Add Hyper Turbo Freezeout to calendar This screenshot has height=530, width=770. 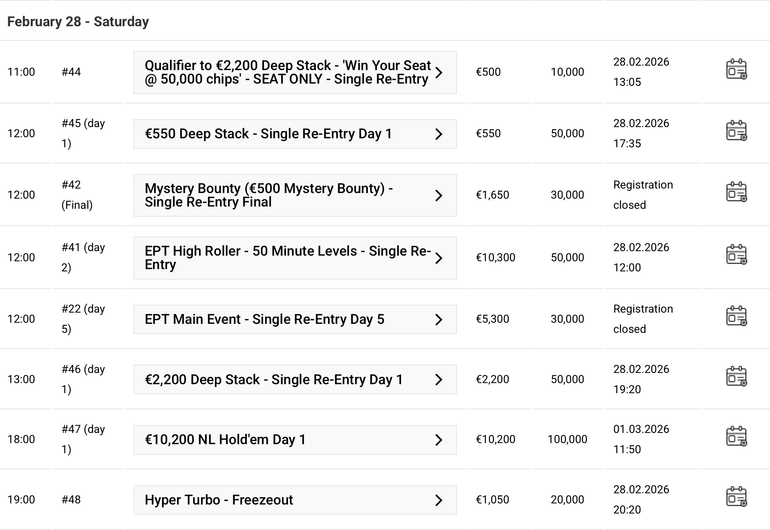pos(736,497)
